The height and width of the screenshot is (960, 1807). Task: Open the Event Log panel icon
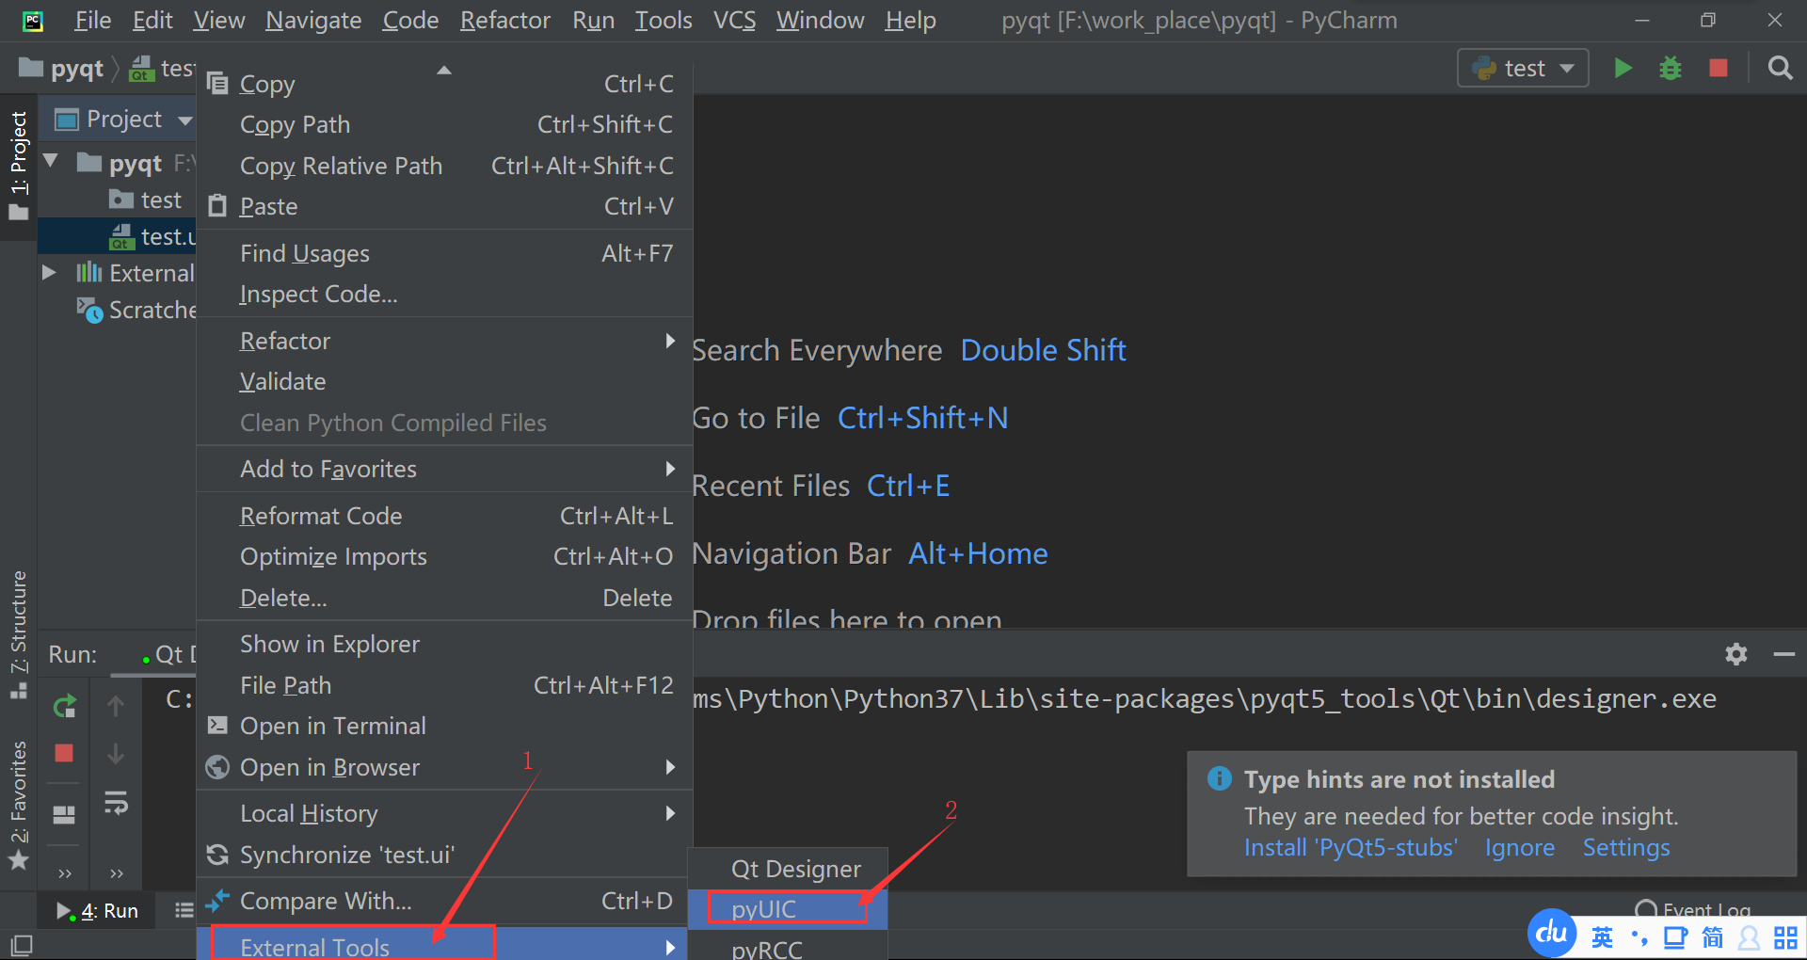point(1647,911)
